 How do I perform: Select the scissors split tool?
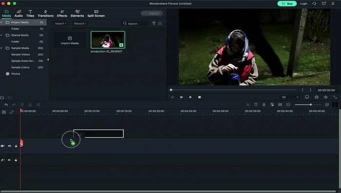coord(30,105)
